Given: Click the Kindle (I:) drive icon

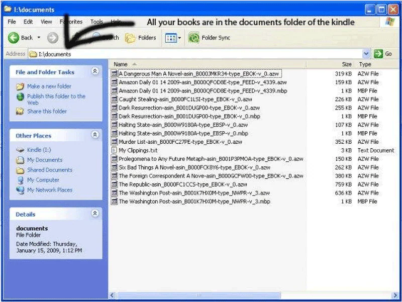Looking at the screenshot, I should [20, 150].
